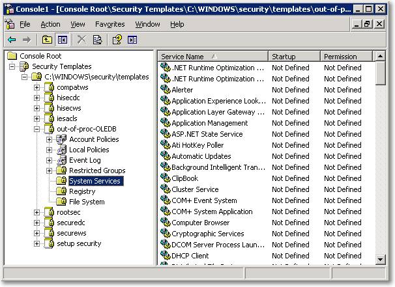395x287 pixels.
Task: Open the Favorites menu
Action: coord(110,24)
